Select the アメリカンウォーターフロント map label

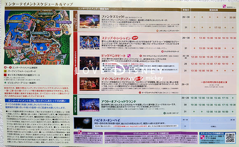click(13, 48)
